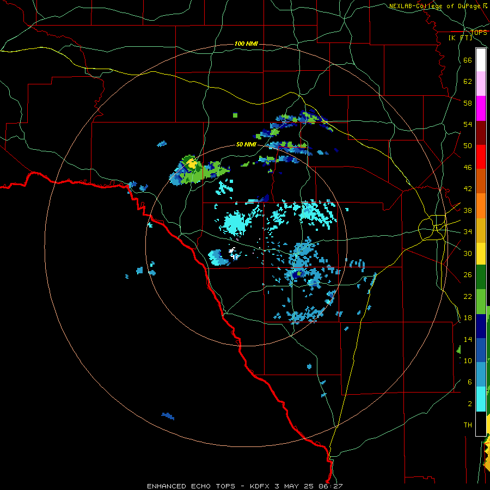The width and height of the screenshot is (490, 490).
Task: Select the bright red legend color band
Action: pos(481,157)
